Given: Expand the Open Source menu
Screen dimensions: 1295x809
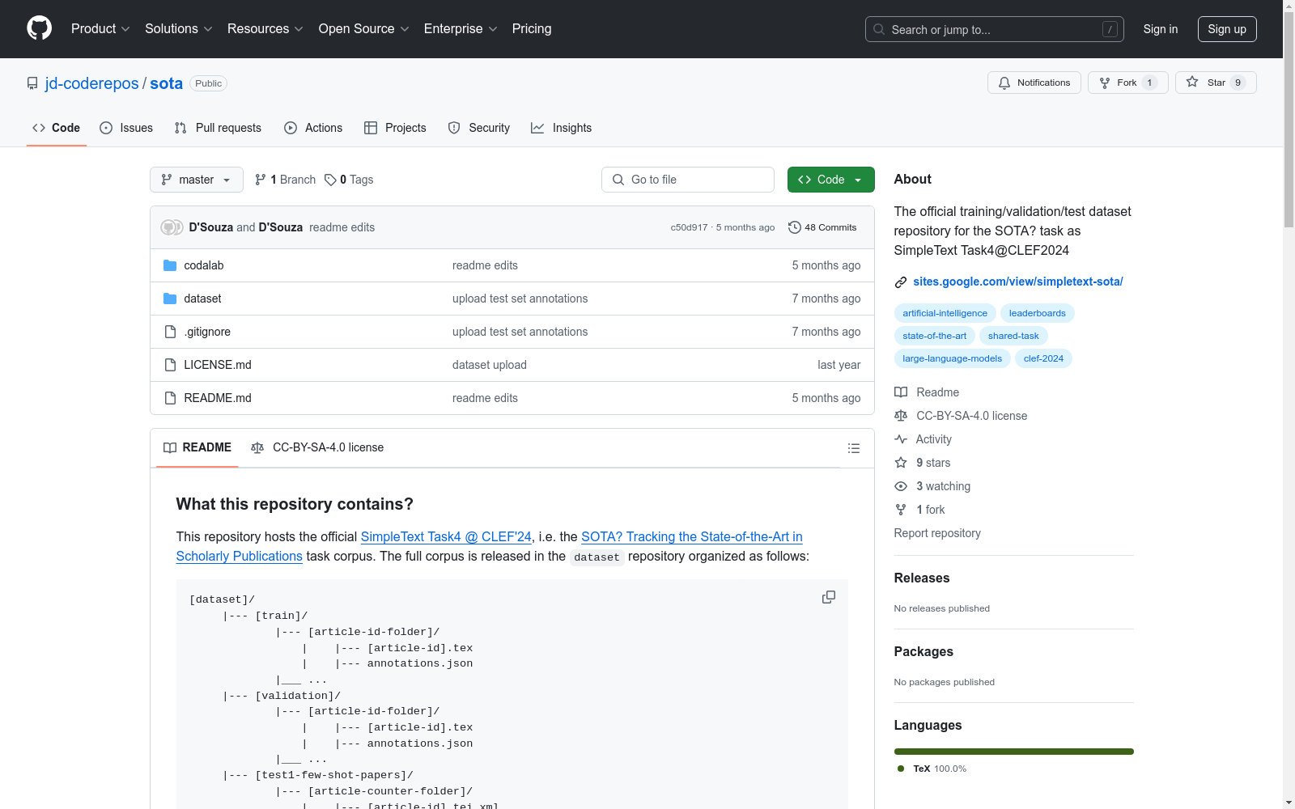Looking at the screenshot, I should coord(364,28).
